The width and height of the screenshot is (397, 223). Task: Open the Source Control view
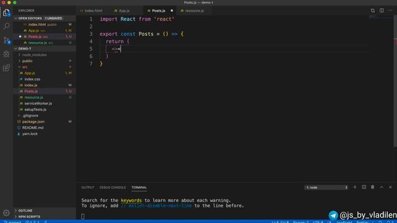[6, 40]
